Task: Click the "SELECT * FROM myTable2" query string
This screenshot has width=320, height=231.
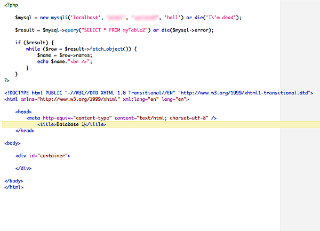Action: [x=114, y=30]
